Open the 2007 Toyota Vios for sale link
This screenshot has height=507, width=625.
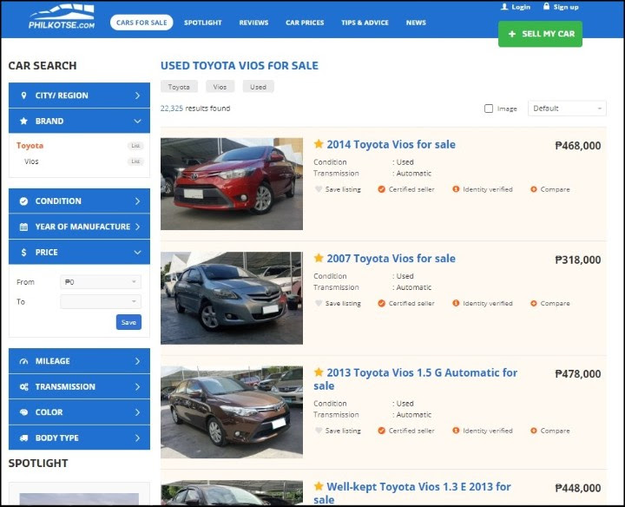[391, 259]
